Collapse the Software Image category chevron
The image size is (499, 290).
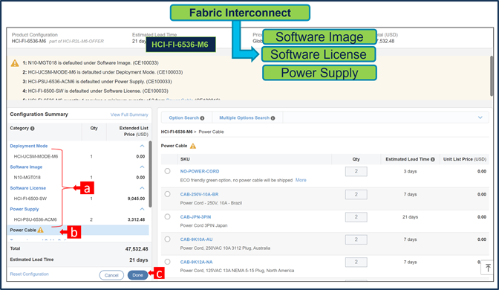[142, 167]
